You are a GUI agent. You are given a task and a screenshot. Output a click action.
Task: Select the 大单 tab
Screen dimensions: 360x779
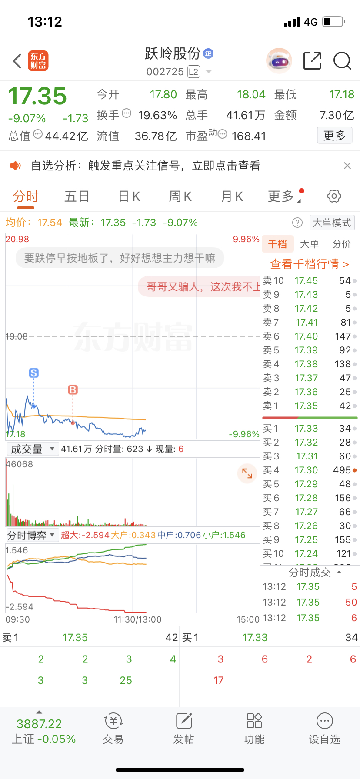tap(310, 244)
